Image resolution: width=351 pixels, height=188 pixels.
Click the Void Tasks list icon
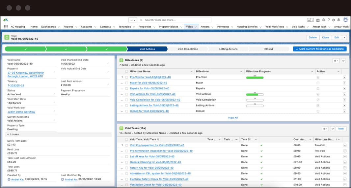pyautogui.click(x=121, y=128)
